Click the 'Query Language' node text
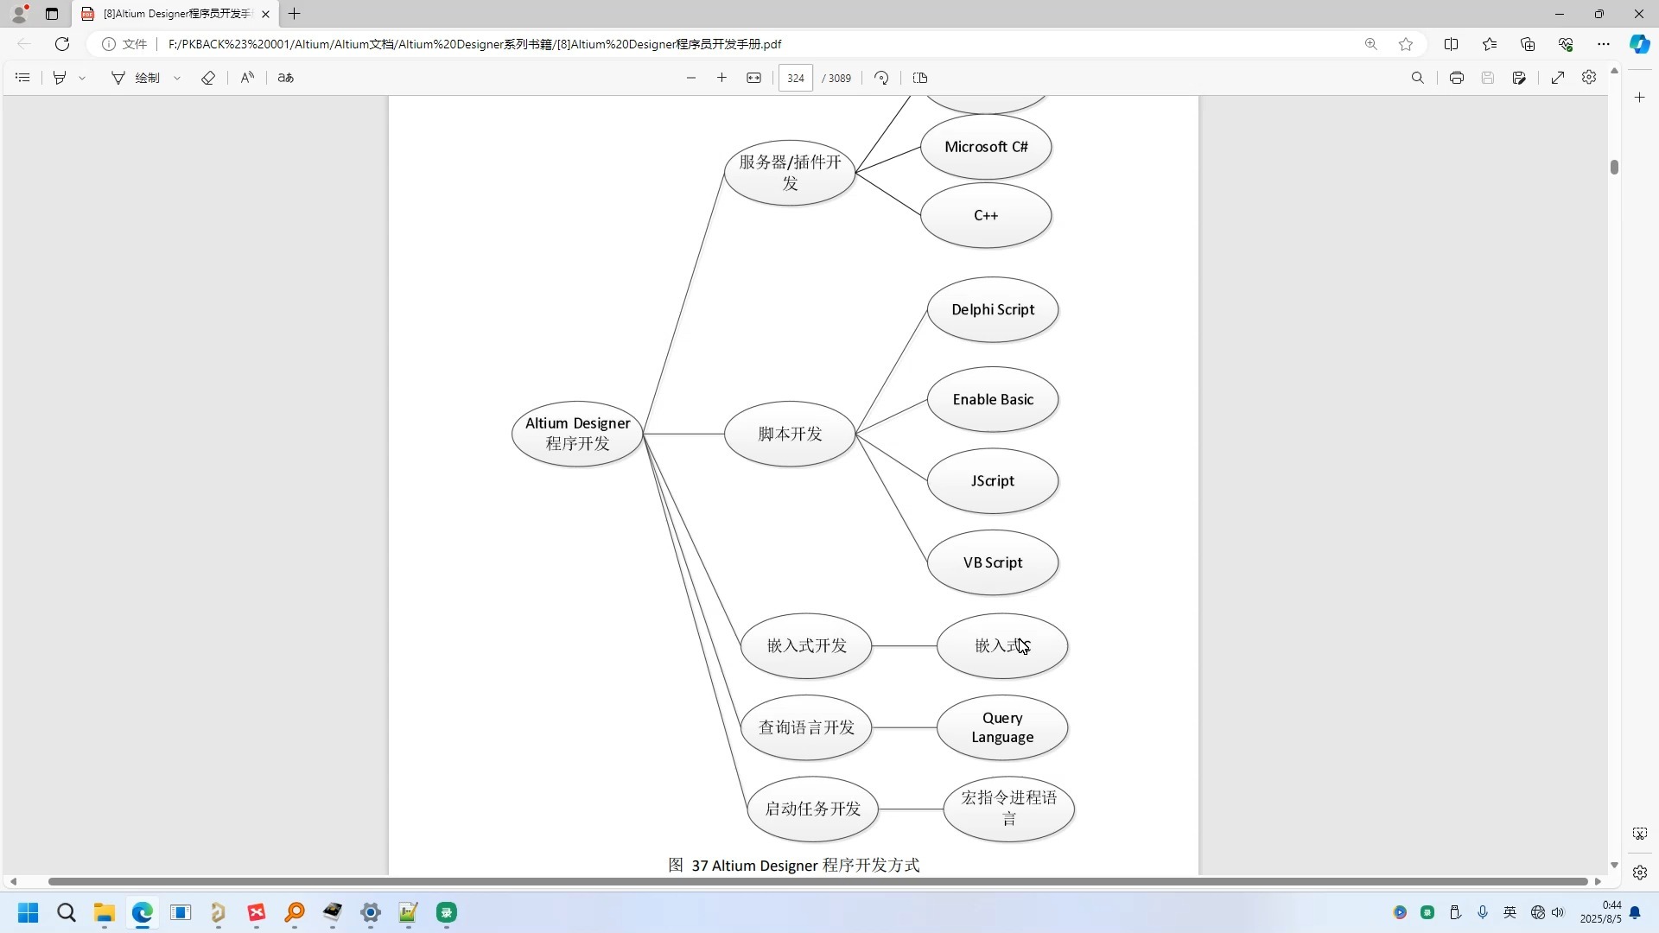The height and width of the screenshot is (933, 1659). point(1002,727)
